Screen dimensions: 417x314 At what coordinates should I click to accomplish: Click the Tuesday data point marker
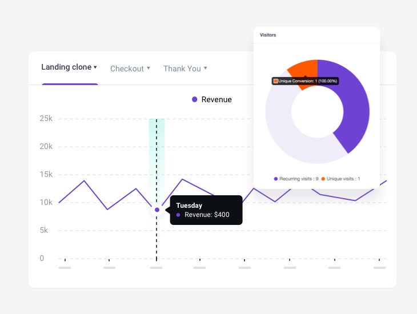[157, 210]
